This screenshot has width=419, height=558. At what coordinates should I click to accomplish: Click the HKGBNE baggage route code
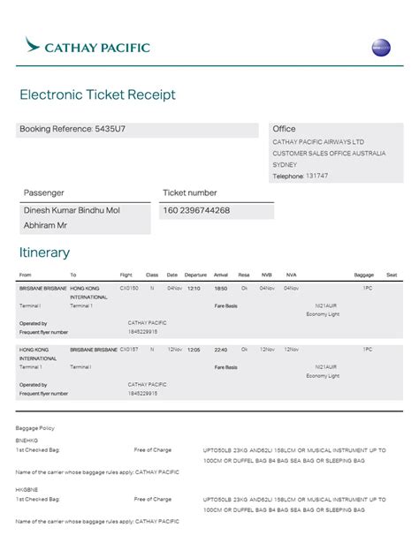pyautogui.click(x=27, y=490)
